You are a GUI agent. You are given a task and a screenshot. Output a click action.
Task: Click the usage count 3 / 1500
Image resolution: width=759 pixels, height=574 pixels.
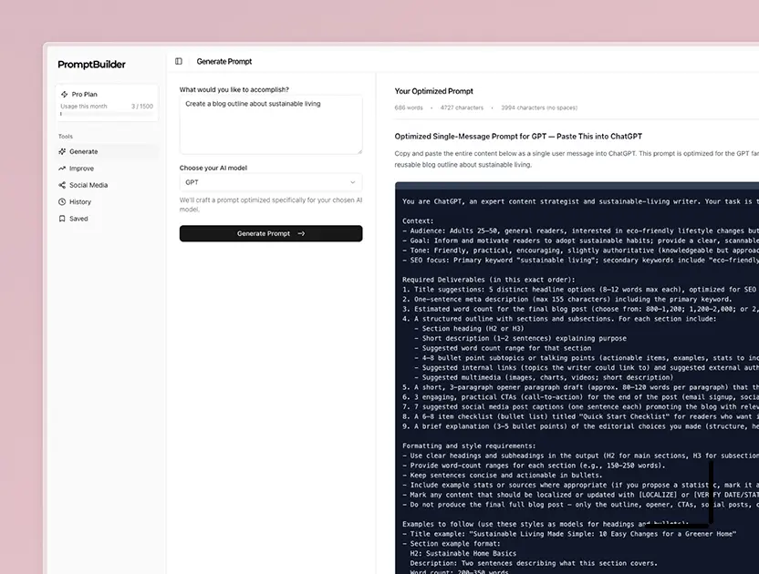point(142,107)
